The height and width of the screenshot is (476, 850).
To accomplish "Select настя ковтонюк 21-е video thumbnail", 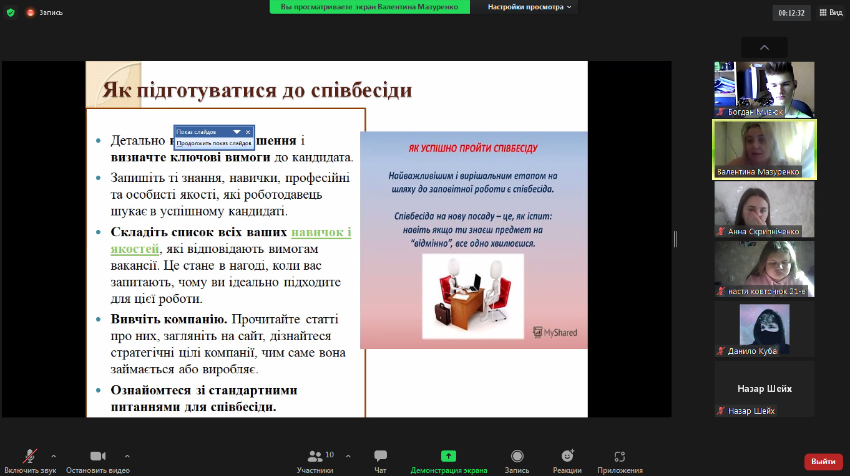I will pyautogui.click(x=765, y=269).
